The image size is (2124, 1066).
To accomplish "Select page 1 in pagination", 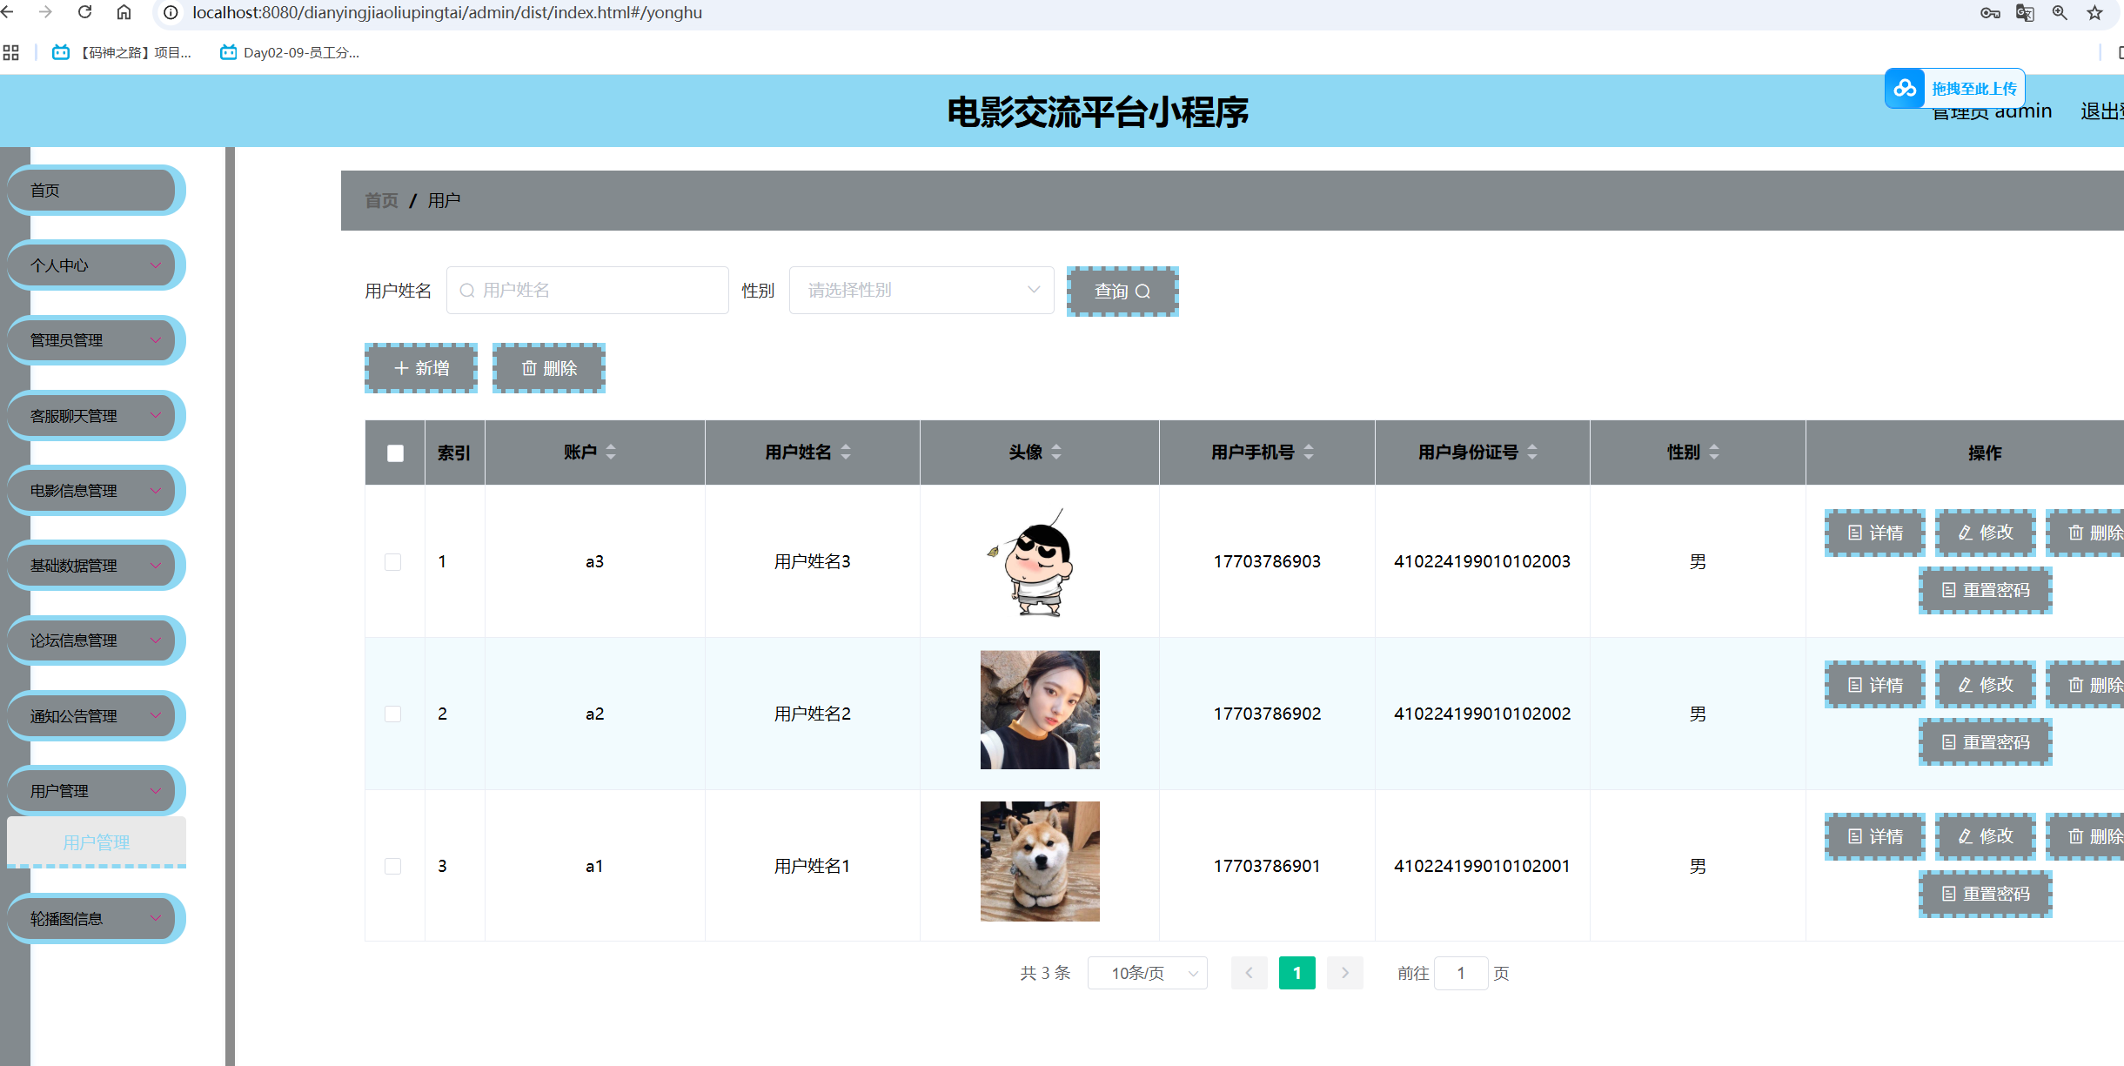I will pos(1297,973).
